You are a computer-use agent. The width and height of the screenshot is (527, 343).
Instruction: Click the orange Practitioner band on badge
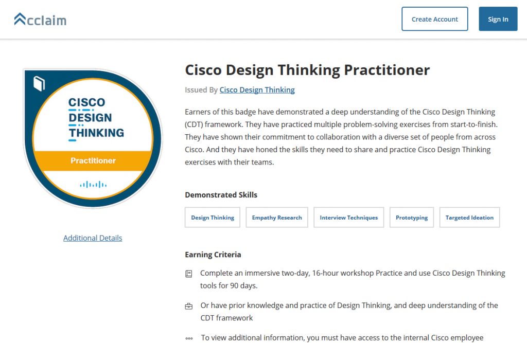pyautogui.click(x=93, y=160)
